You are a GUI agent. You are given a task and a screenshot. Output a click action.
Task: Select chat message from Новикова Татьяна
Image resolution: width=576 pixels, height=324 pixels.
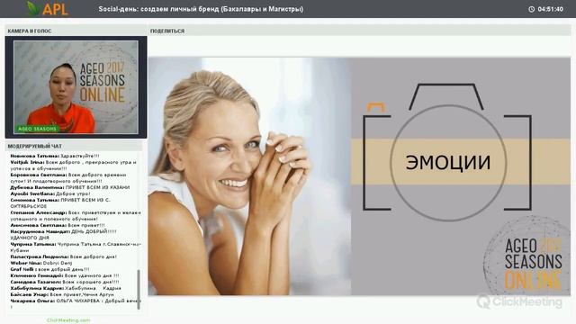tap(55, 156)
